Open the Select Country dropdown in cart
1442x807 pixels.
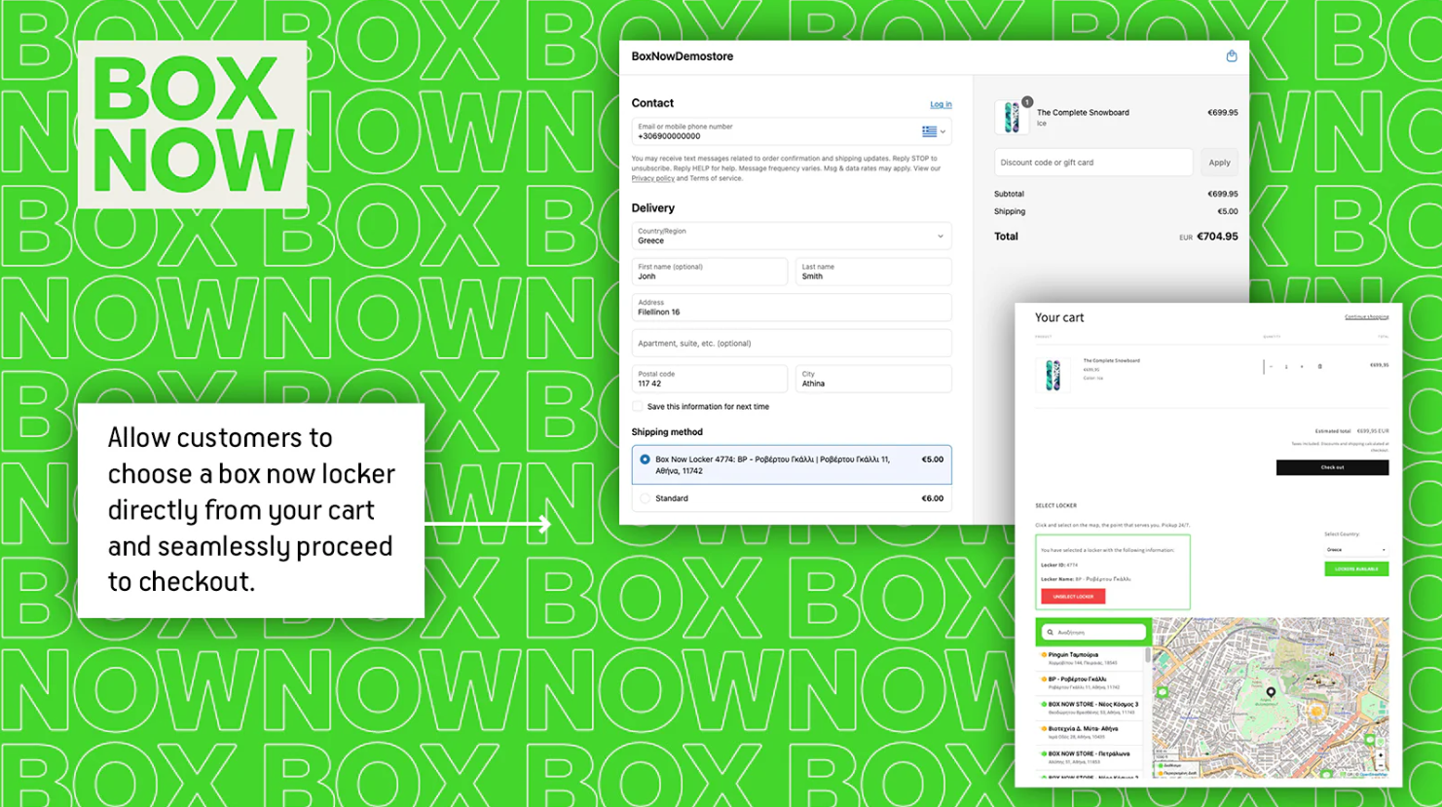1356,550
